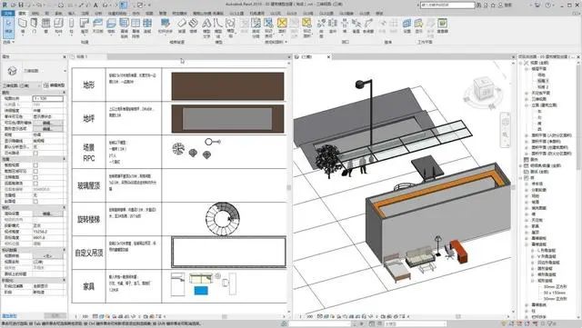
Task: Open the 选择 panel dropdown
Action: click(x=8, y=42)
